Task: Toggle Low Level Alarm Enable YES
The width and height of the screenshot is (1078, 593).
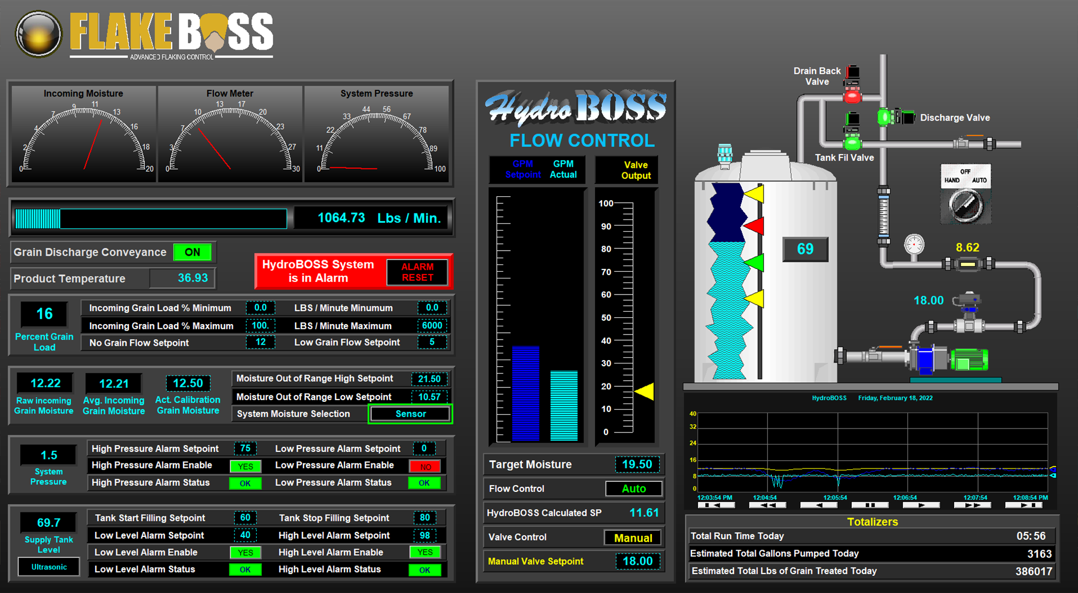Action: 245,552
